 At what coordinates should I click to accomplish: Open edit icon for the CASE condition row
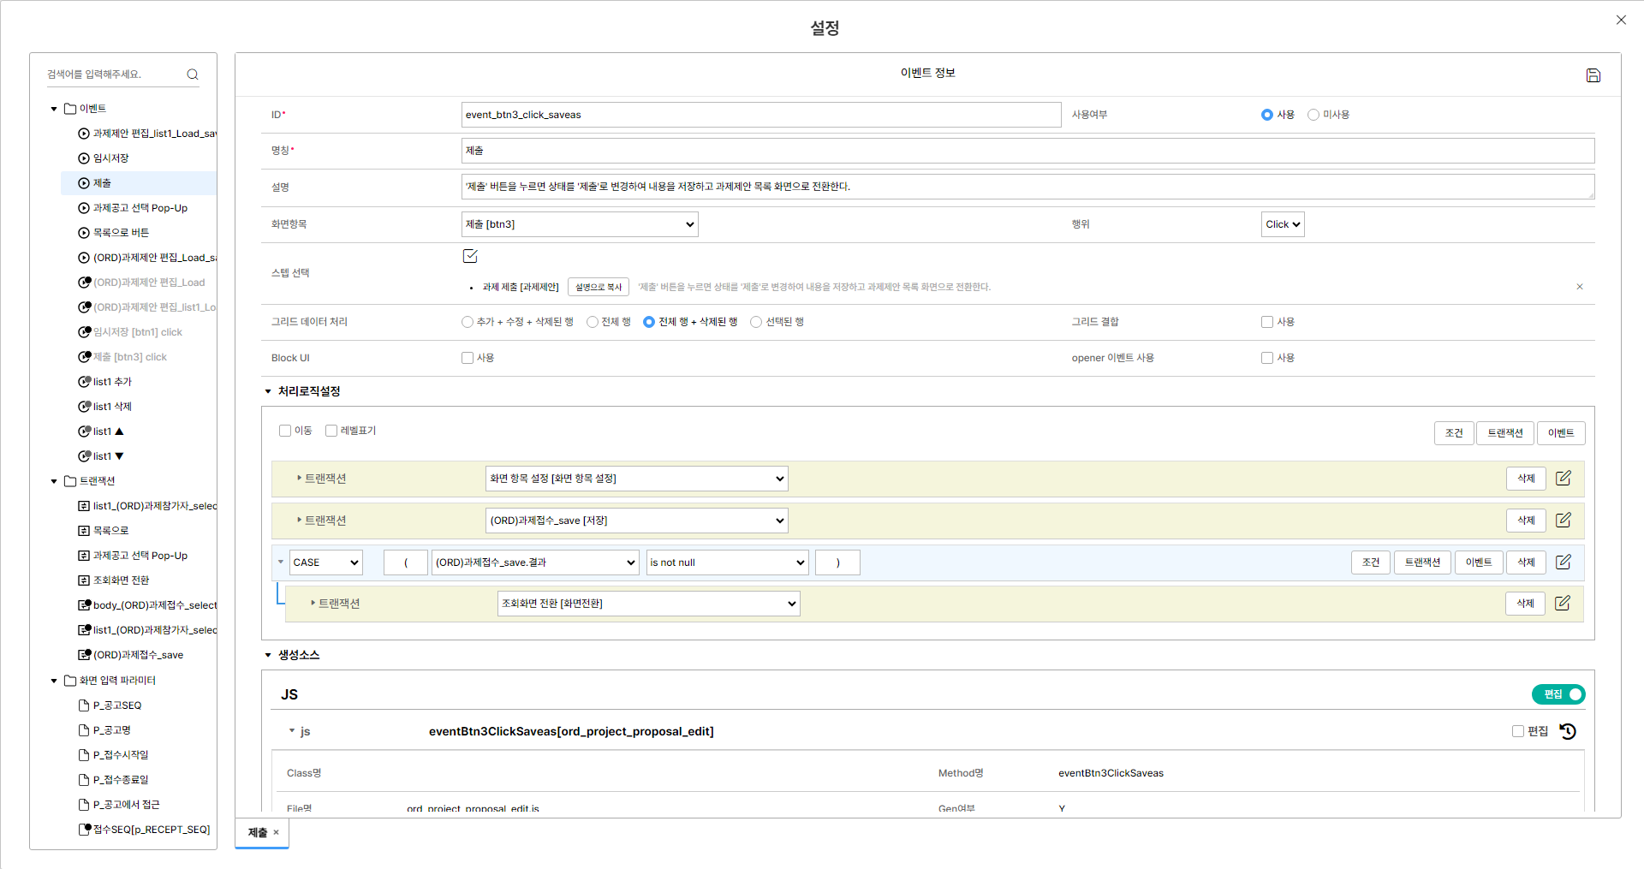coord(1563,562)
